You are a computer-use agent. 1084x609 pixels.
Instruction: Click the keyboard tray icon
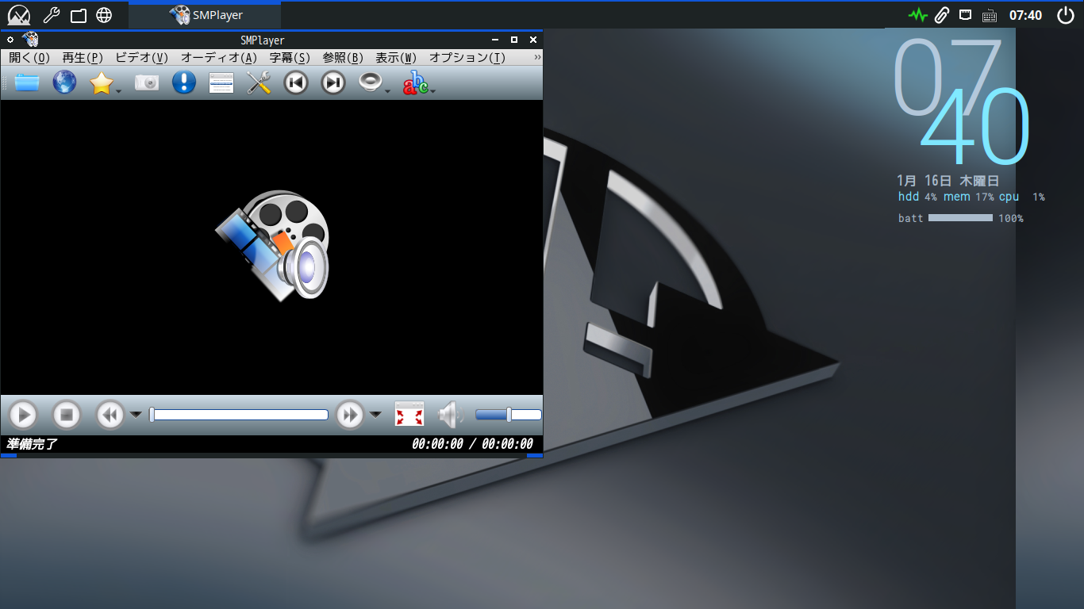coord(990,15)
